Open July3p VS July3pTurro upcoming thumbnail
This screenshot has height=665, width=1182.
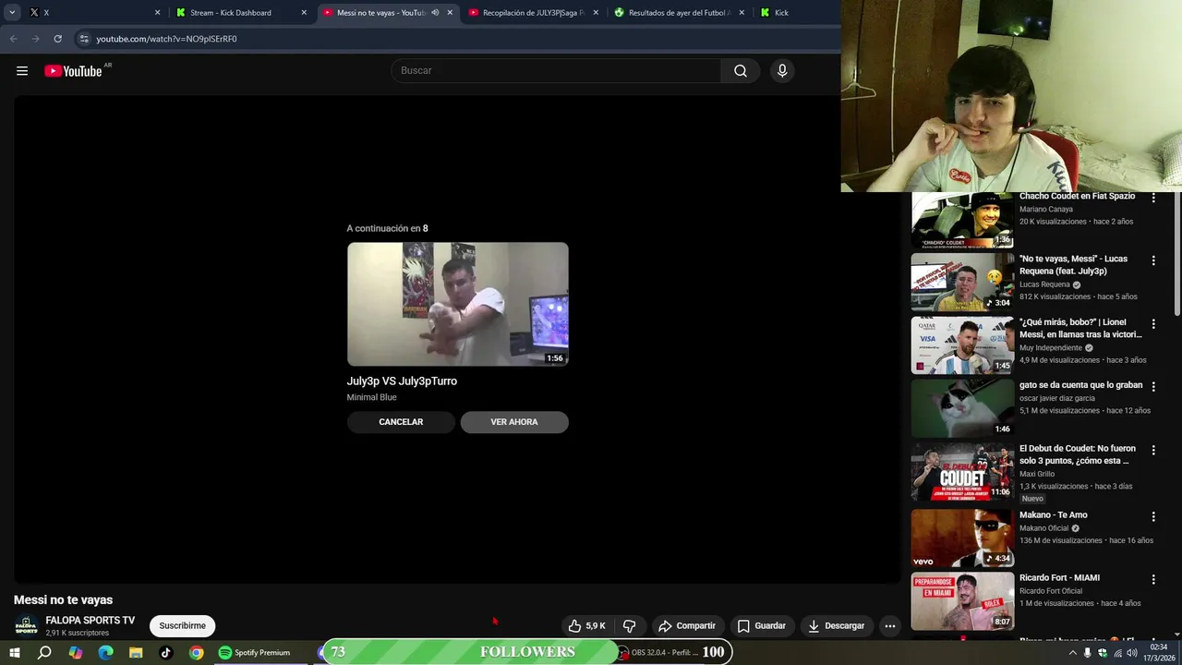tap(458, 304)
